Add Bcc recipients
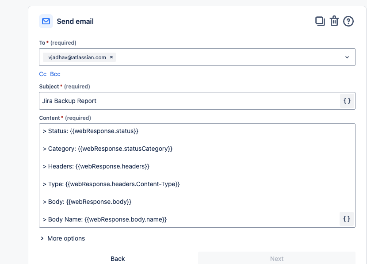 point(55,74)
